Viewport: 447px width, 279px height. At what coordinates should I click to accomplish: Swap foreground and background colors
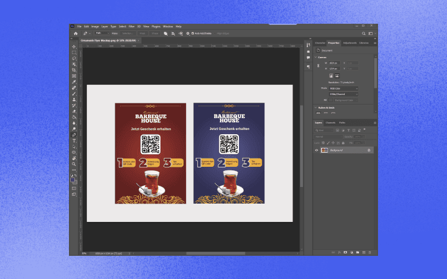click(75, 175)
